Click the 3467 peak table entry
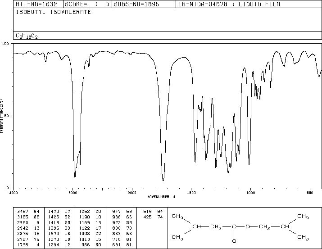 (x=28, y=212)
